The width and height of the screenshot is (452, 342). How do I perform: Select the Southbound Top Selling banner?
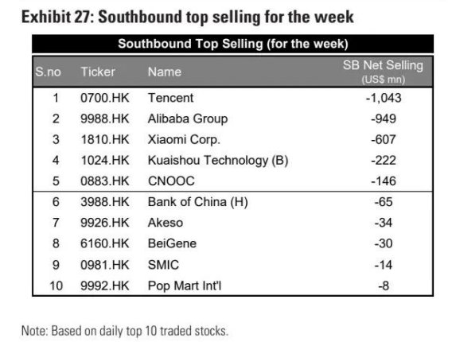(232, 44)
